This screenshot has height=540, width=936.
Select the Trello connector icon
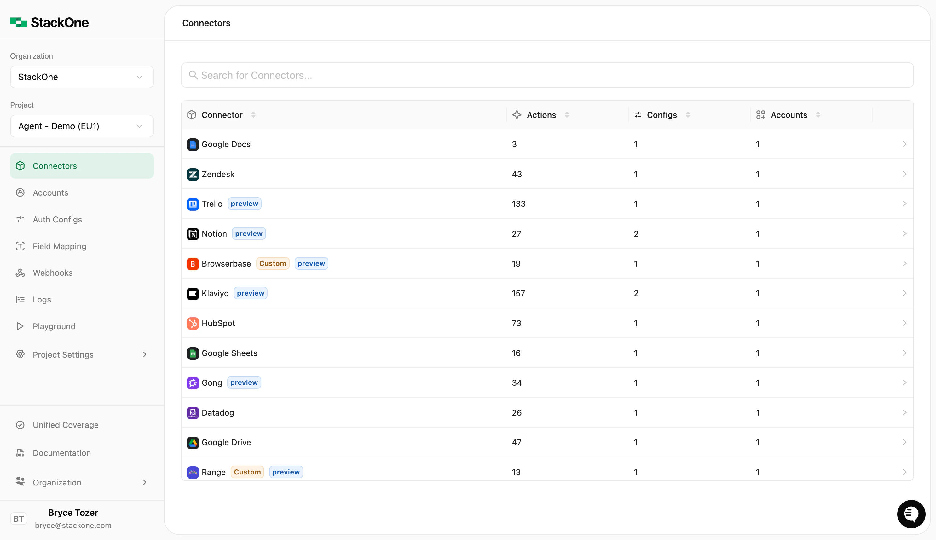click(193, 204)
